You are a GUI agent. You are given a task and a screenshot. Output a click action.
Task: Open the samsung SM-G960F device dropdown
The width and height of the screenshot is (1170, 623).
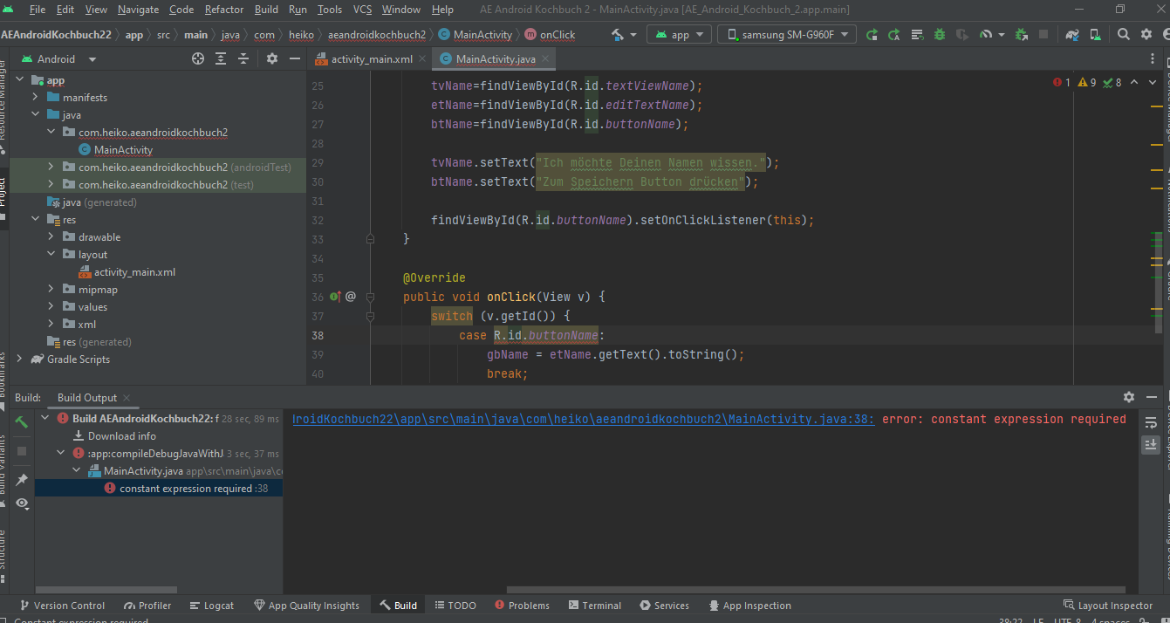point(787,35)
